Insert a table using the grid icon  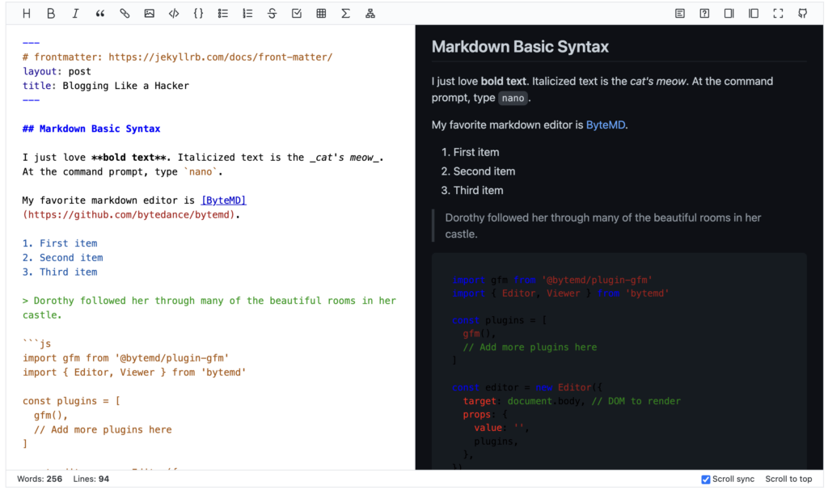coord(321,14)
